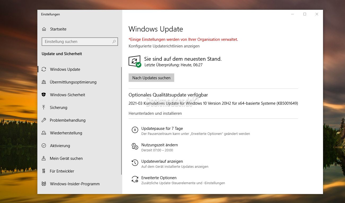The image size is (345, 203).
Task: Minimize the Einstellungen window
Action: (292, 14)
